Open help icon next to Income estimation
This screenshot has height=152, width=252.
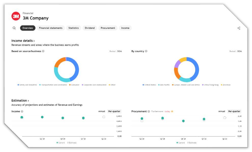[22, 111]
